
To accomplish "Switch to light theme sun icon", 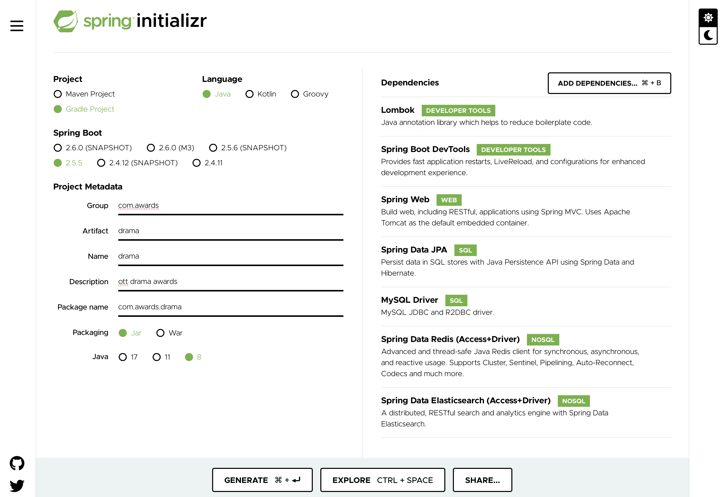I will (708, 18).
